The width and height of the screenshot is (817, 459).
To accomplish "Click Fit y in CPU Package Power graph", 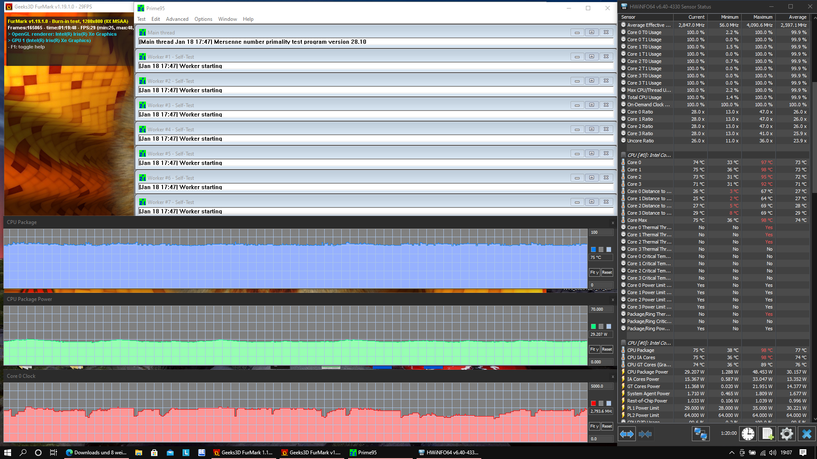I will (x=594, y=349).
